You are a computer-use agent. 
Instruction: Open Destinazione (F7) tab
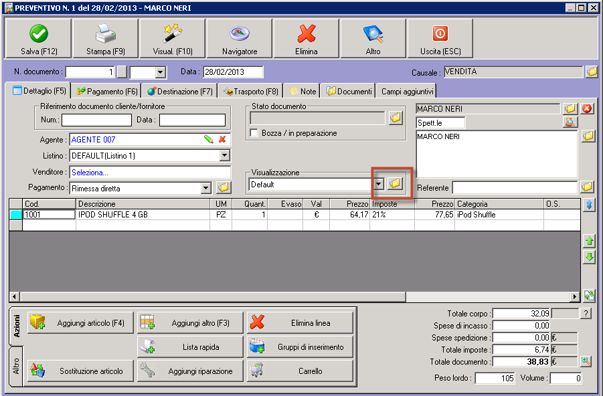pyautogui.click(x=179, y=92)
